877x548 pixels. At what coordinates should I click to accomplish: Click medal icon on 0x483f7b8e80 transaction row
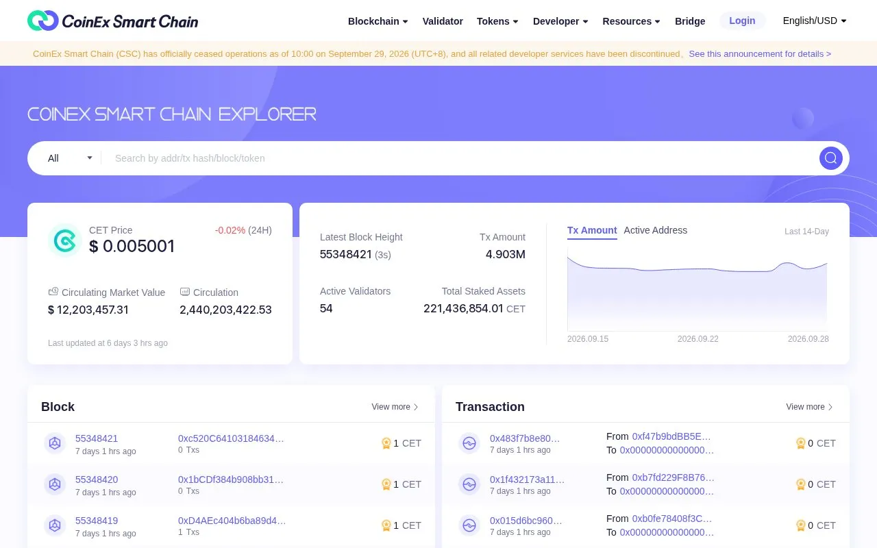tap(800, 443)
